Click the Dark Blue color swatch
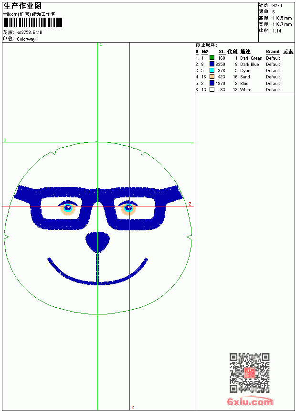 coord(212,64)
